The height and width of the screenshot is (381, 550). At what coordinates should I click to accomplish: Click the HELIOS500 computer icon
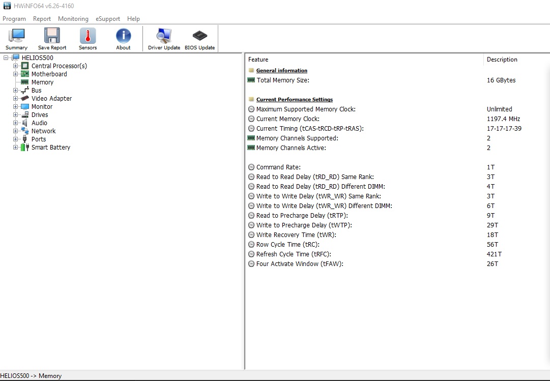pyautogui.click(x=15, y=57)
